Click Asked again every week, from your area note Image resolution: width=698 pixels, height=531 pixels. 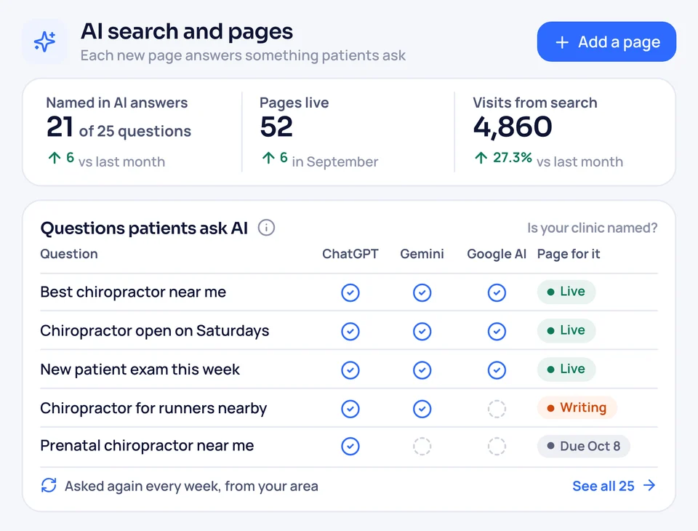click(x=191, y=486)
